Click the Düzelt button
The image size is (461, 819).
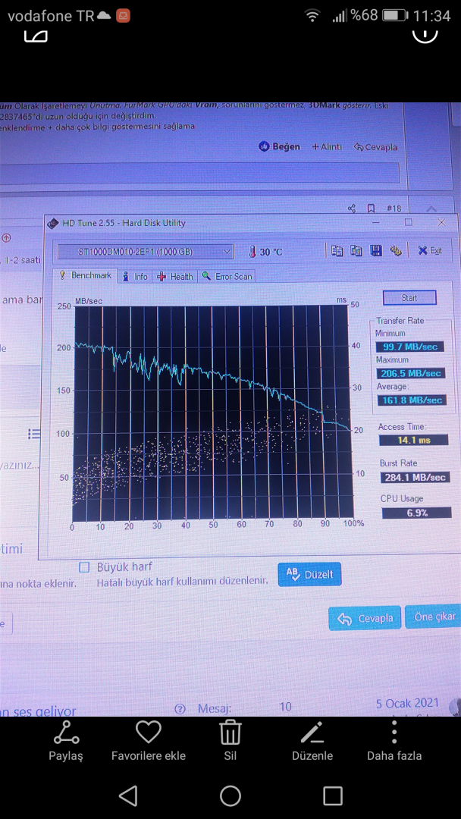309,575
